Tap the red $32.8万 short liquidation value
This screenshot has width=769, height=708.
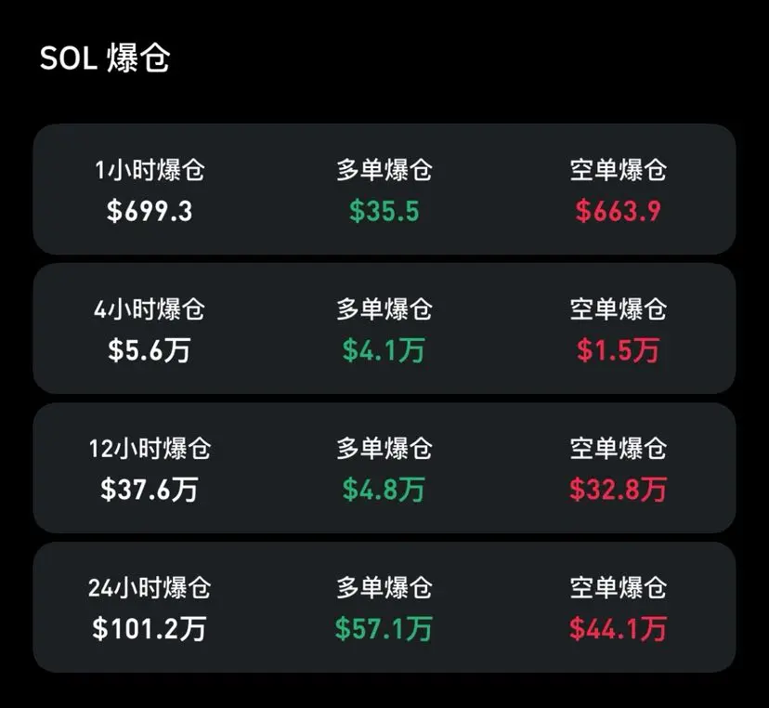coord(618,490)
